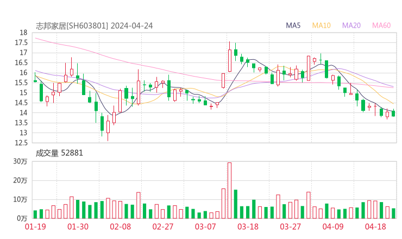Screen dimensions: 402x239
Task: Click the MA5 legend label
Action: (293, 26)
